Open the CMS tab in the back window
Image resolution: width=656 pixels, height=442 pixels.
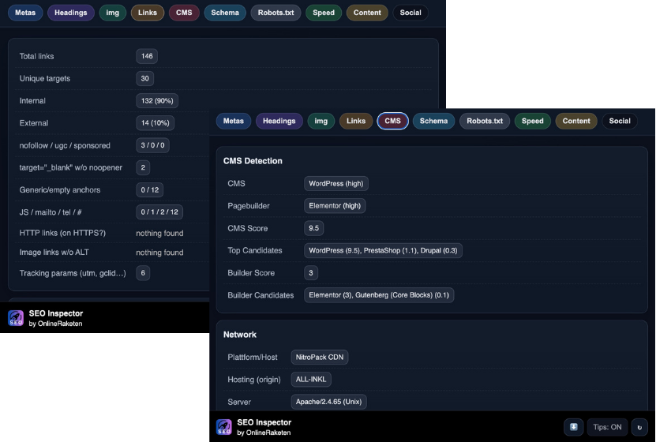tap(184, 13)
